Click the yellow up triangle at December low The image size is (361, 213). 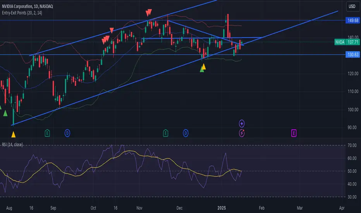coord(203,67)
